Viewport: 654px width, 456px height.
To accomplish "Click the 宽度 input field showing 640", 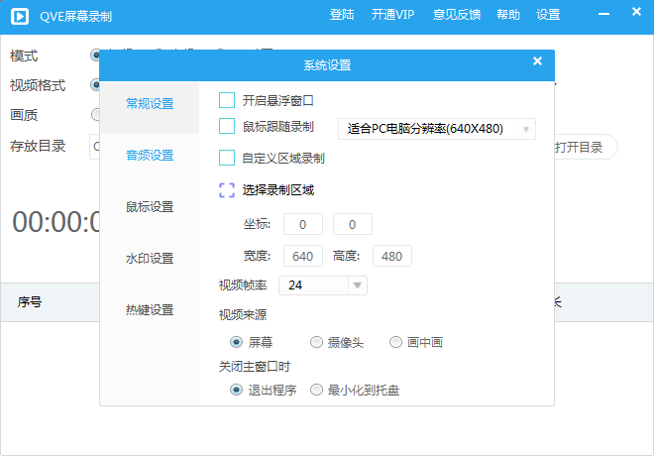I will point(303,256).
